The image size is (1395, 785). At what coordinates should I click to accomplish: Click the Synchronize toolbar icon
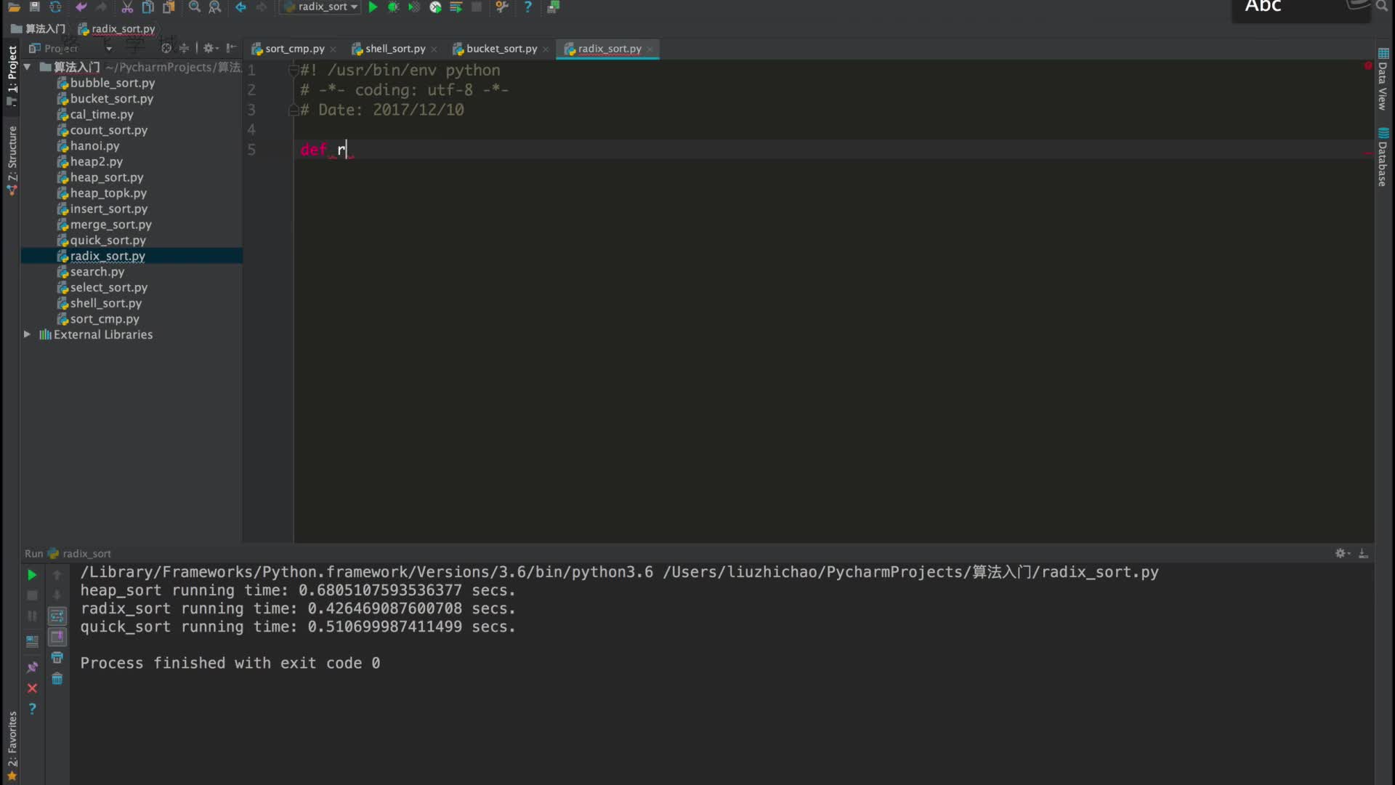coord(55,7)
